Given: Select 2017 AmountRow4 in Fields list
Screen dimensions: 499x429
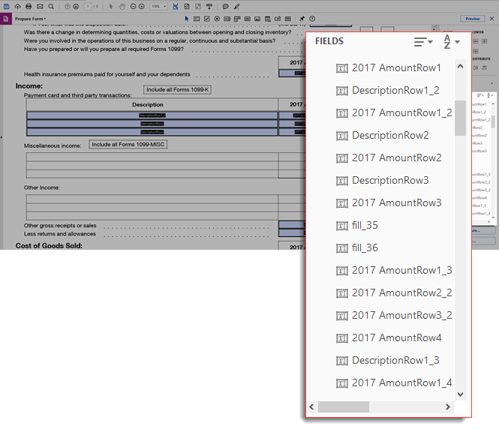Looking at the screenshot, I should click(x=389, y=338).
